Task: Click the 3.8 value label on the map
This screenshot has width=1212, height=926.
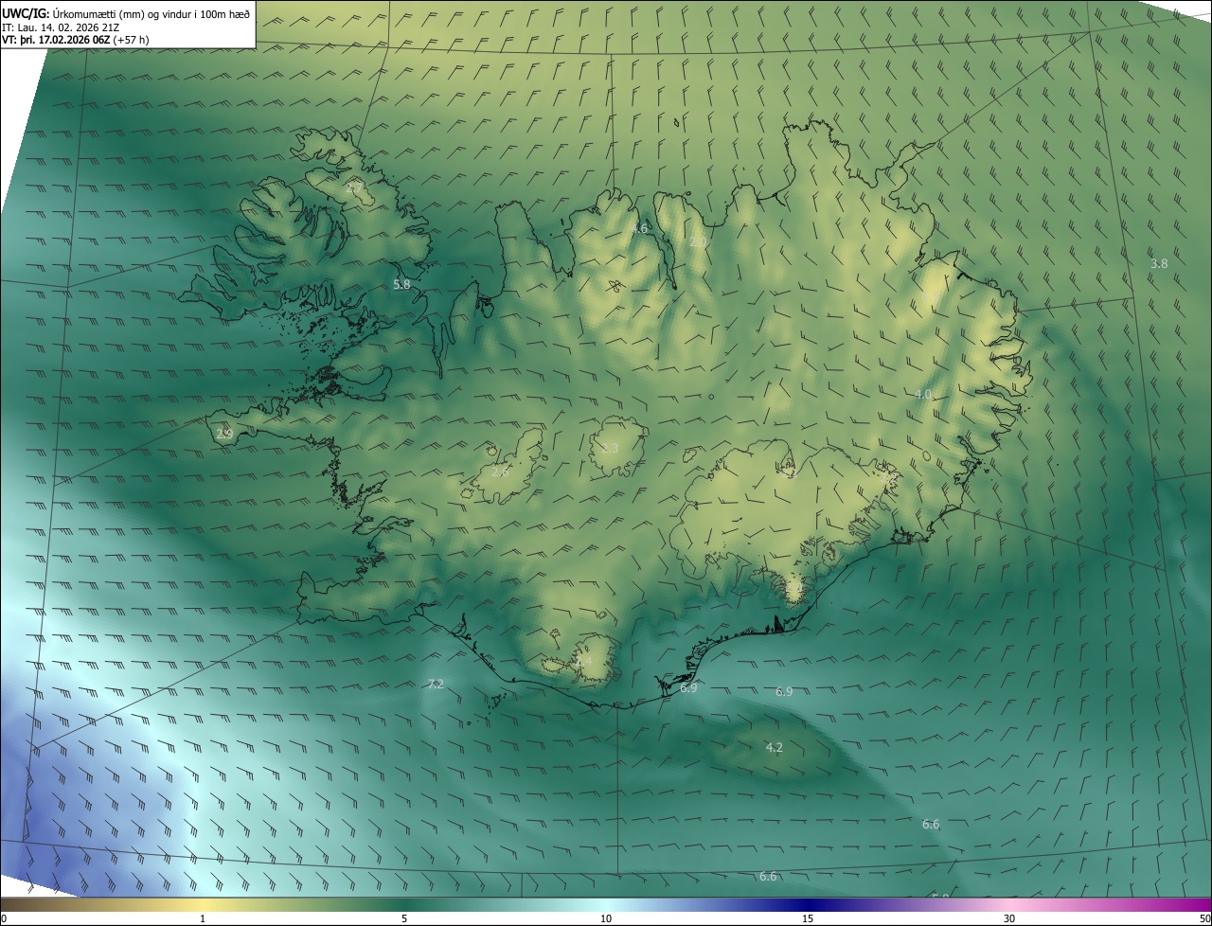Action: pos(1158,263)
